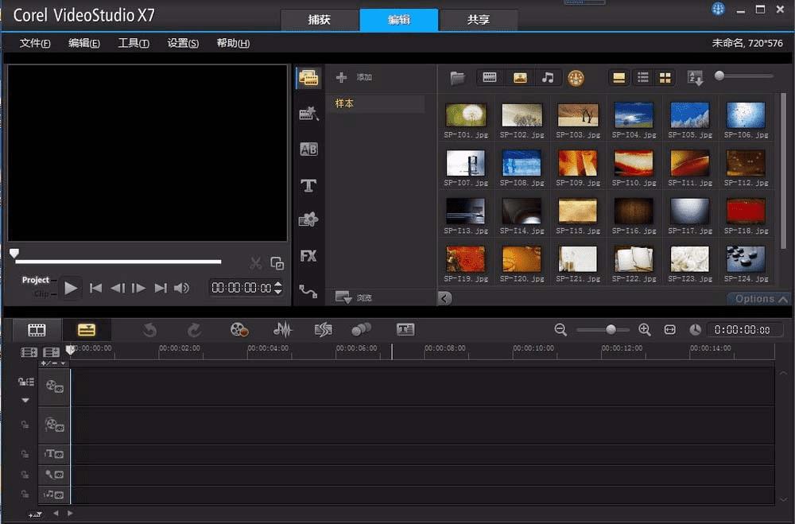Open the Media library panel icon

pos(308,78)
